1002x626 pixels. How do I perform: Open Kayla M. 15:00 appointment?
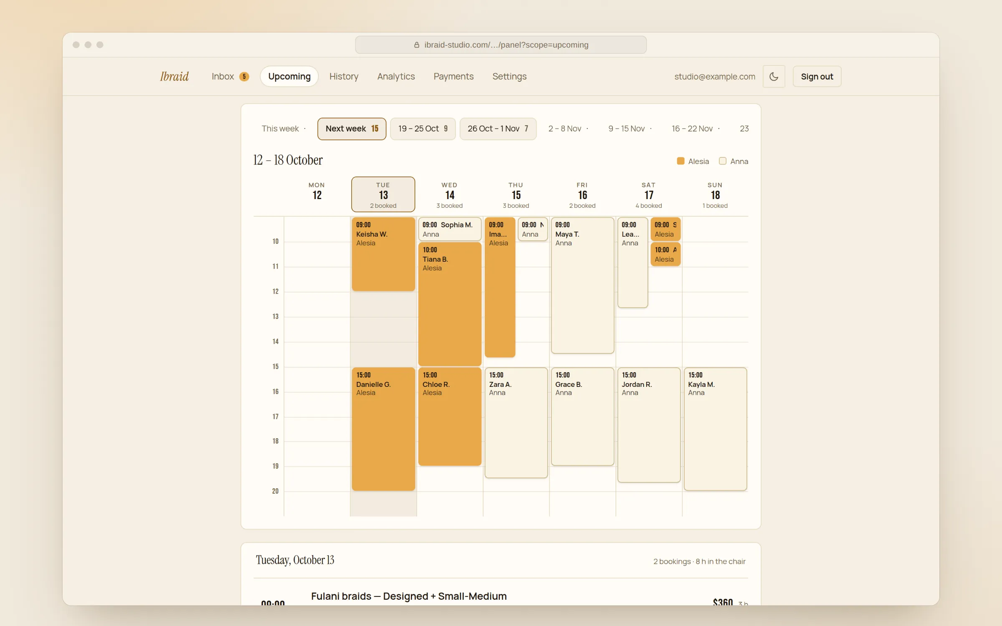(x=715, y=429)
